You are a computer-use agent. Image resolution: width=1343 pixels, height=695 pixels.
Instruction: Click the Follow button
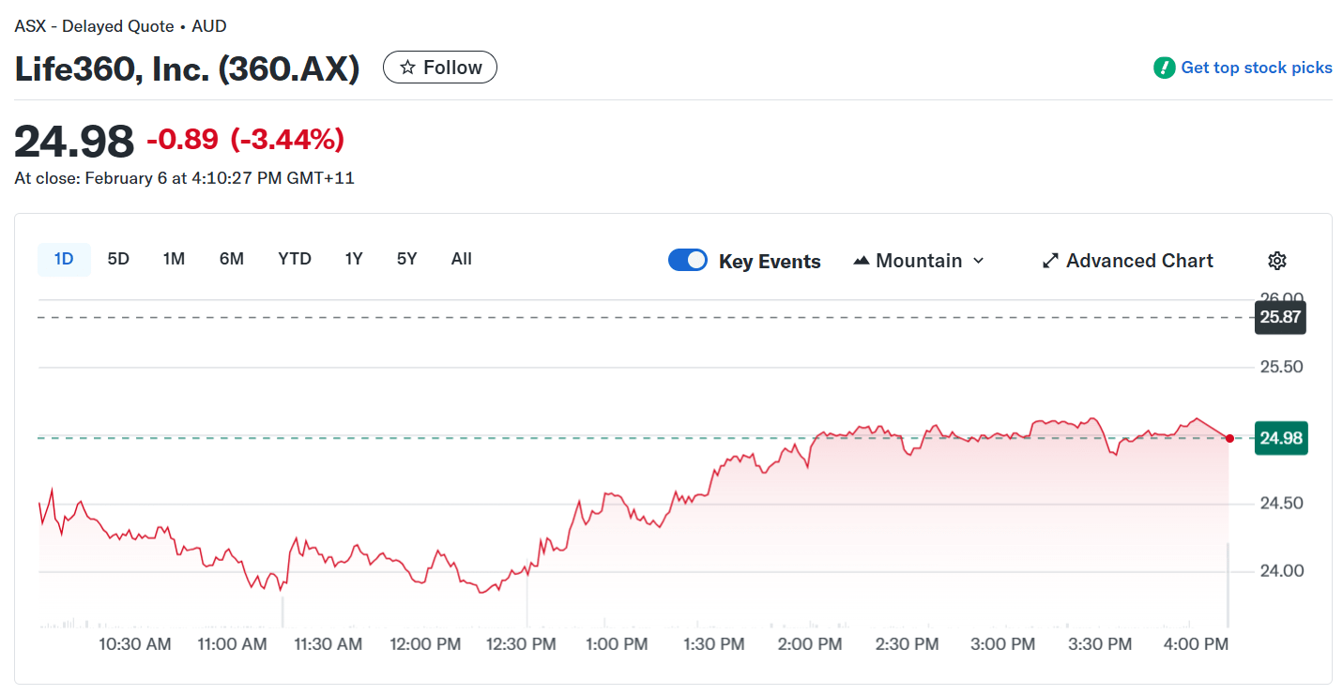tap(439, 67)
